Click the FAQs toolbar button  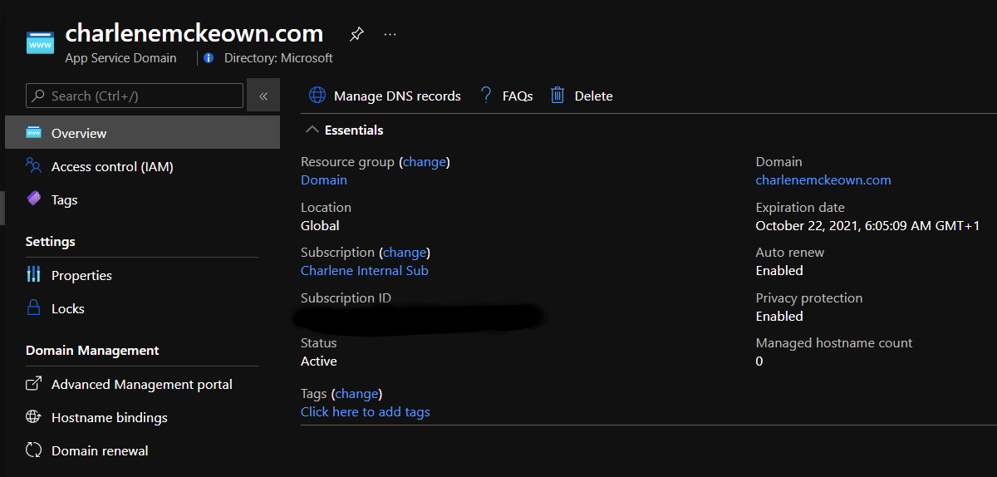pyautogui.click(x=507, y=96)
